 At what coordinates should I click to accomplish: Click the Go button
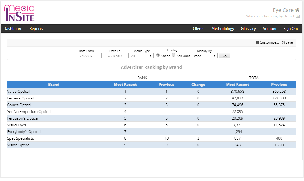click(x=224, y=56)
